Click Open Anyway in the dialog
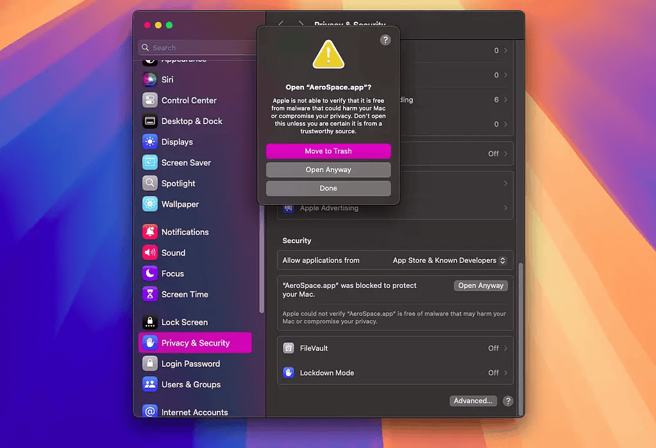Viewport: 656px width, 448px height. click(x=328, y=170)
